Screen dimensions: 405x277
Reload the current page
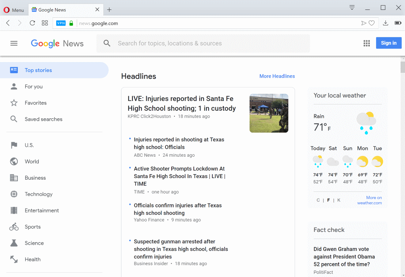coord(32,23)
